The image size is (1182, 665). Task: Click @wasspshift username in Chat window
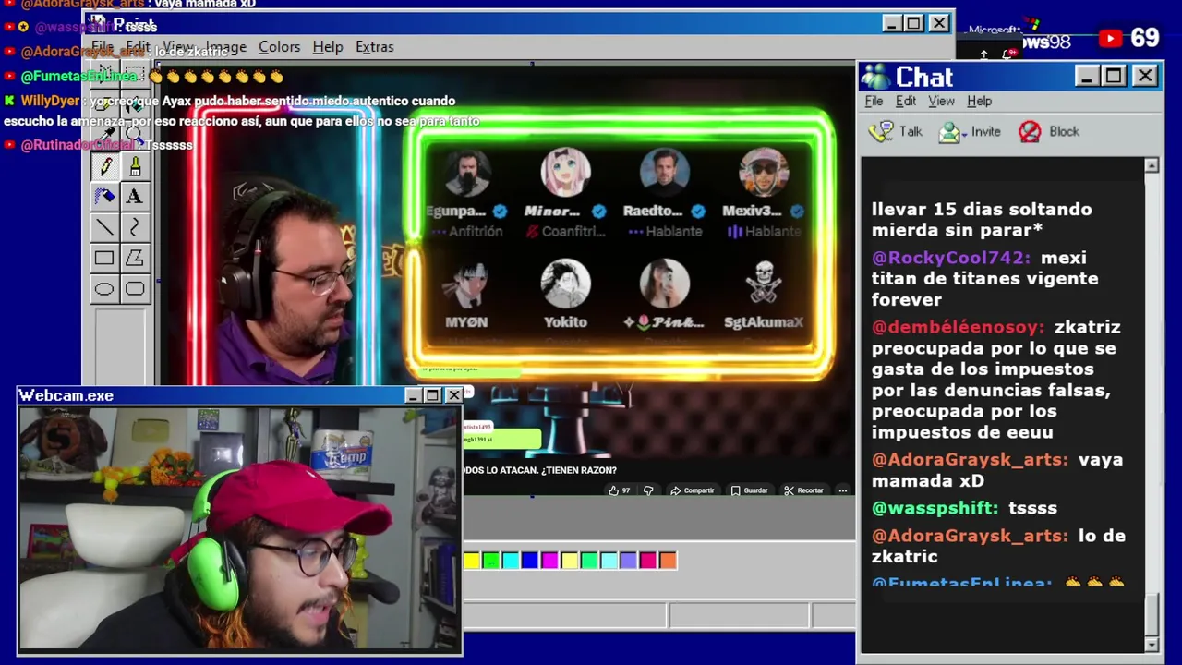click(935, 508)
